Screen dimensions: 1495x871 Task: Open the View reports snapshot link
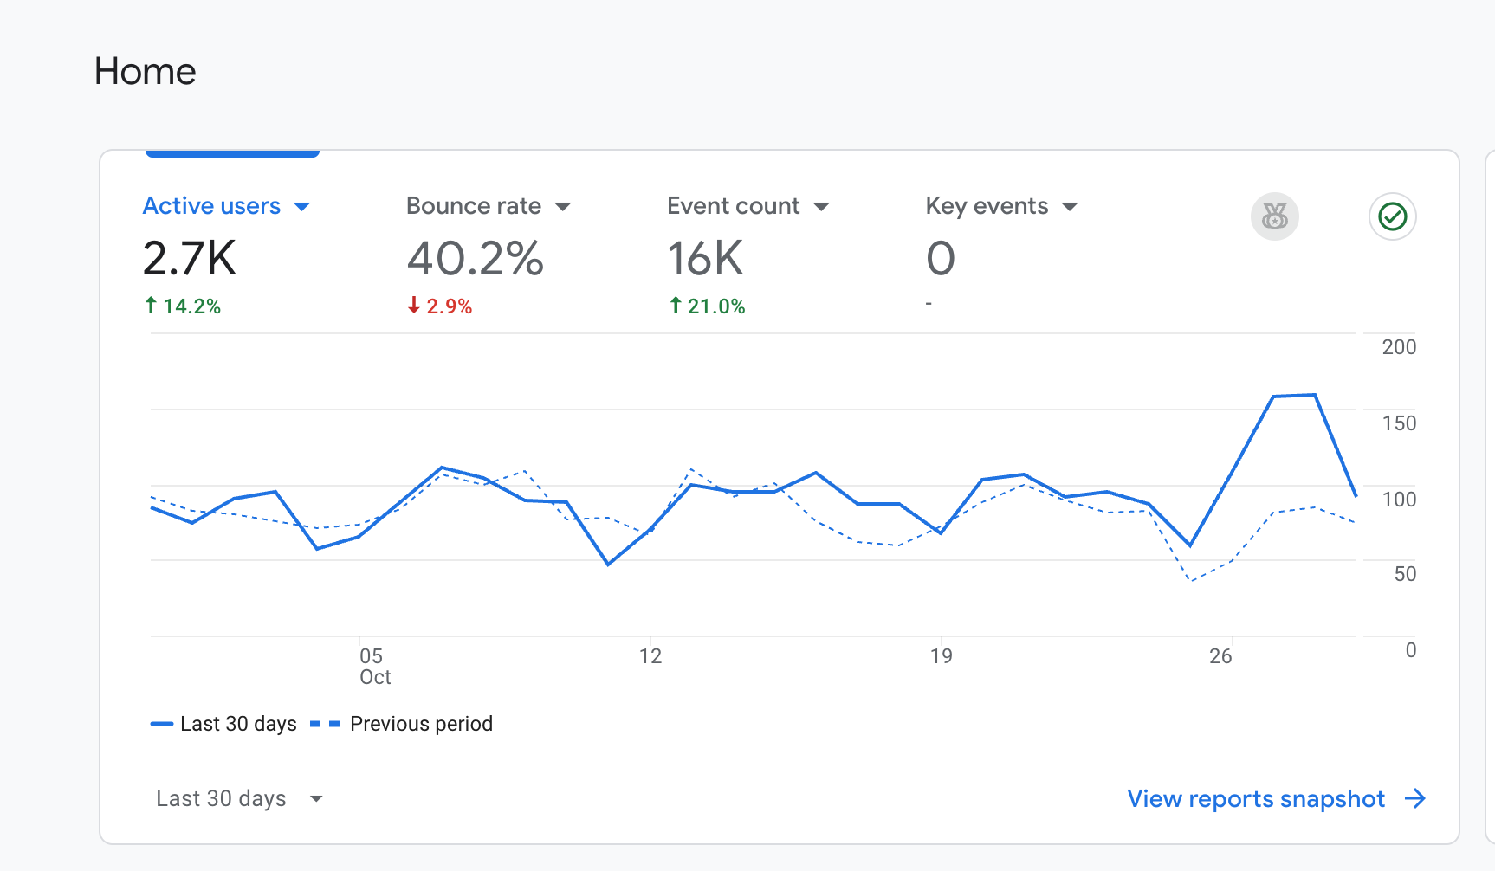click(1255, 798)
